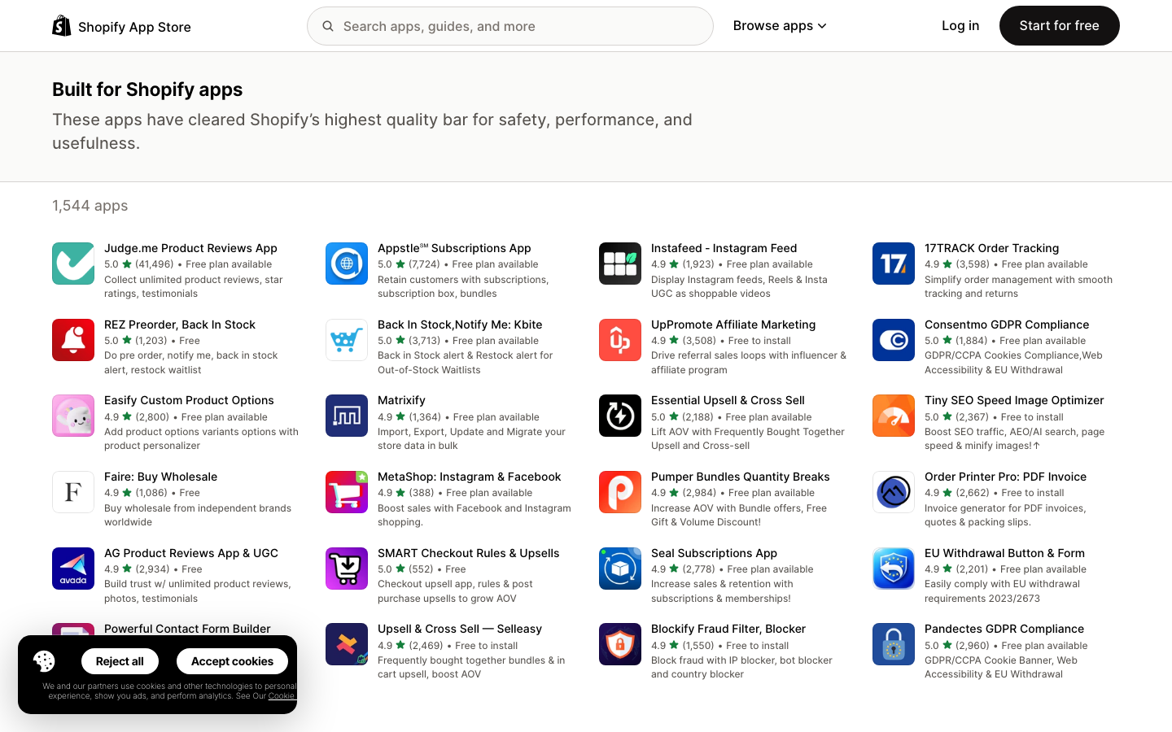
Task: Open Essential Upsell & Cross Sell title
Action: coord(728,400)
